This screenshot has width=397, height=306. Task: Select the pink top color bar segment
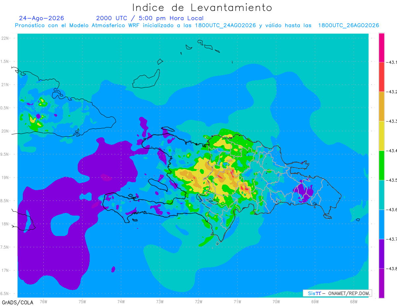pyautogui.click(x=381, y=48)
